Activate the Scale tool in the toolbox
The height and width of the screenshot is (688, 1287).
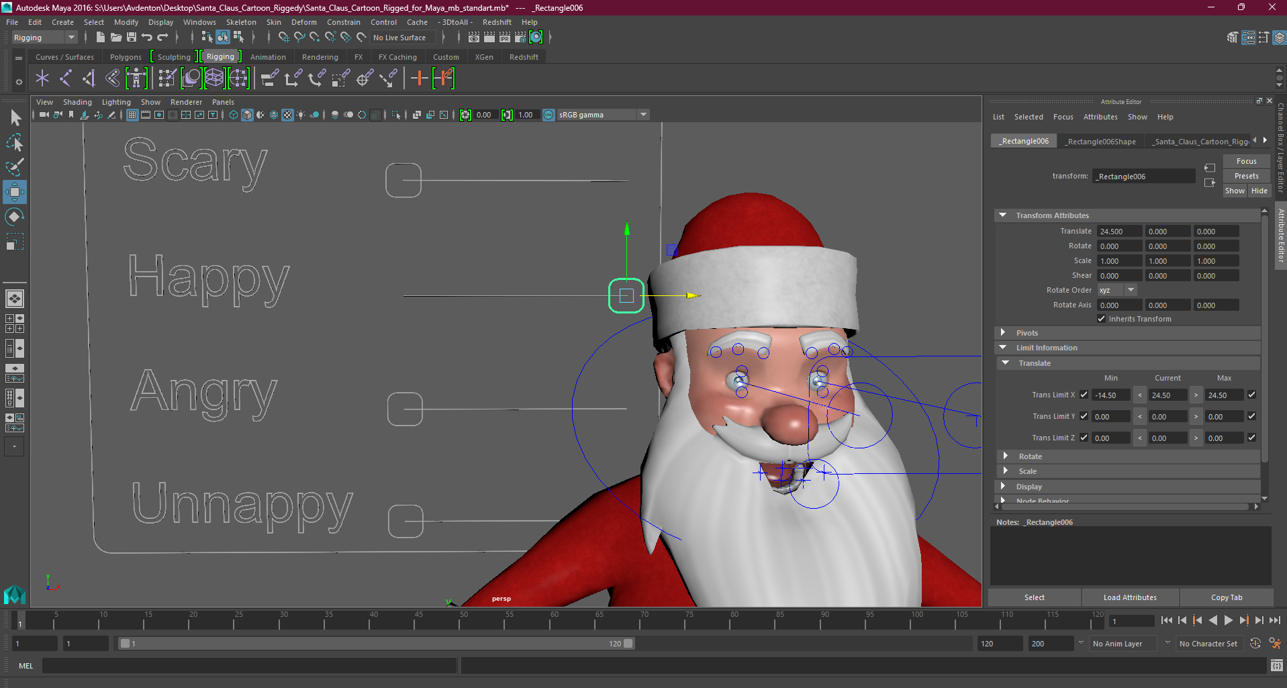(x=15, y=241)
